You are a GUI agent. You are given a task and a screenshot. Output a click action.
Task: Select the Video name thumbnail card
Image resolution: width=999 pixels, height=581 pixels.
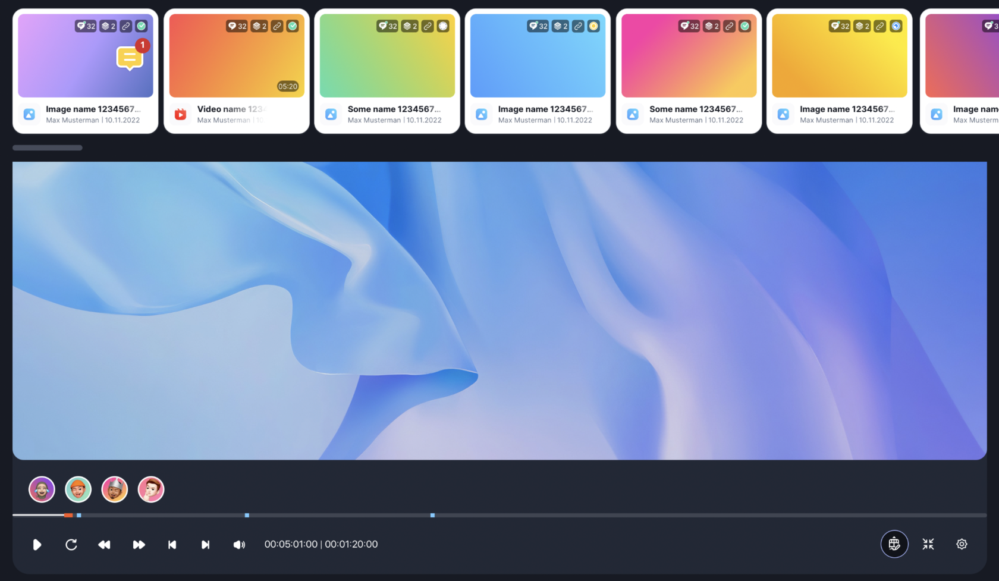[x=236, y=71]
